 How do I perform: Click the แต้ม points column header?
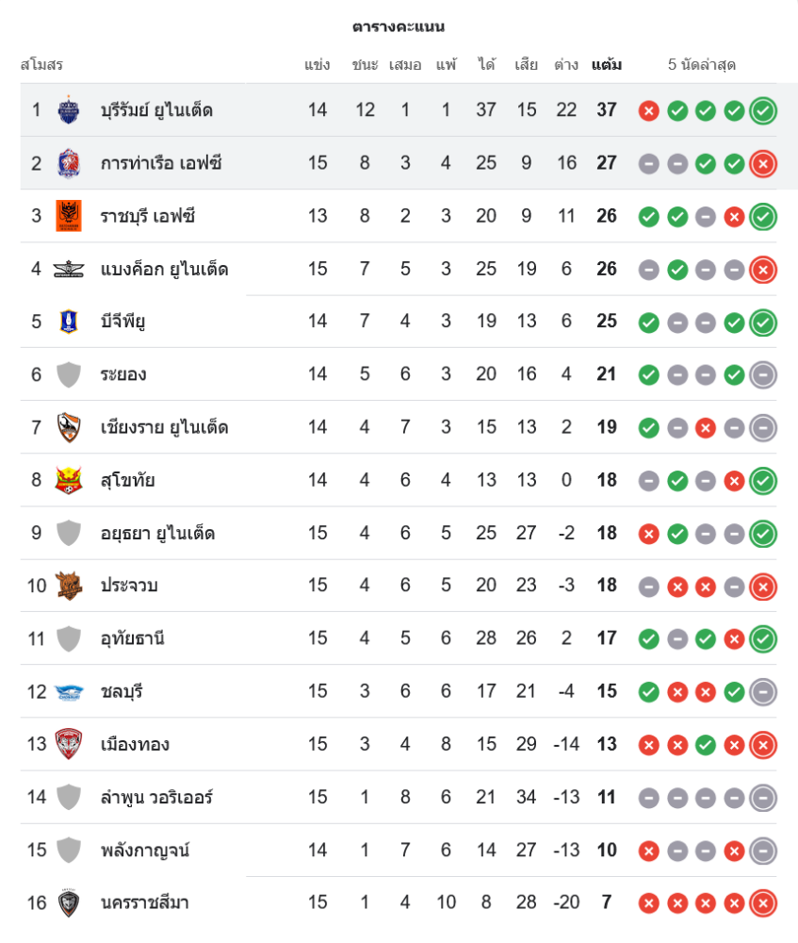point(606,65)
